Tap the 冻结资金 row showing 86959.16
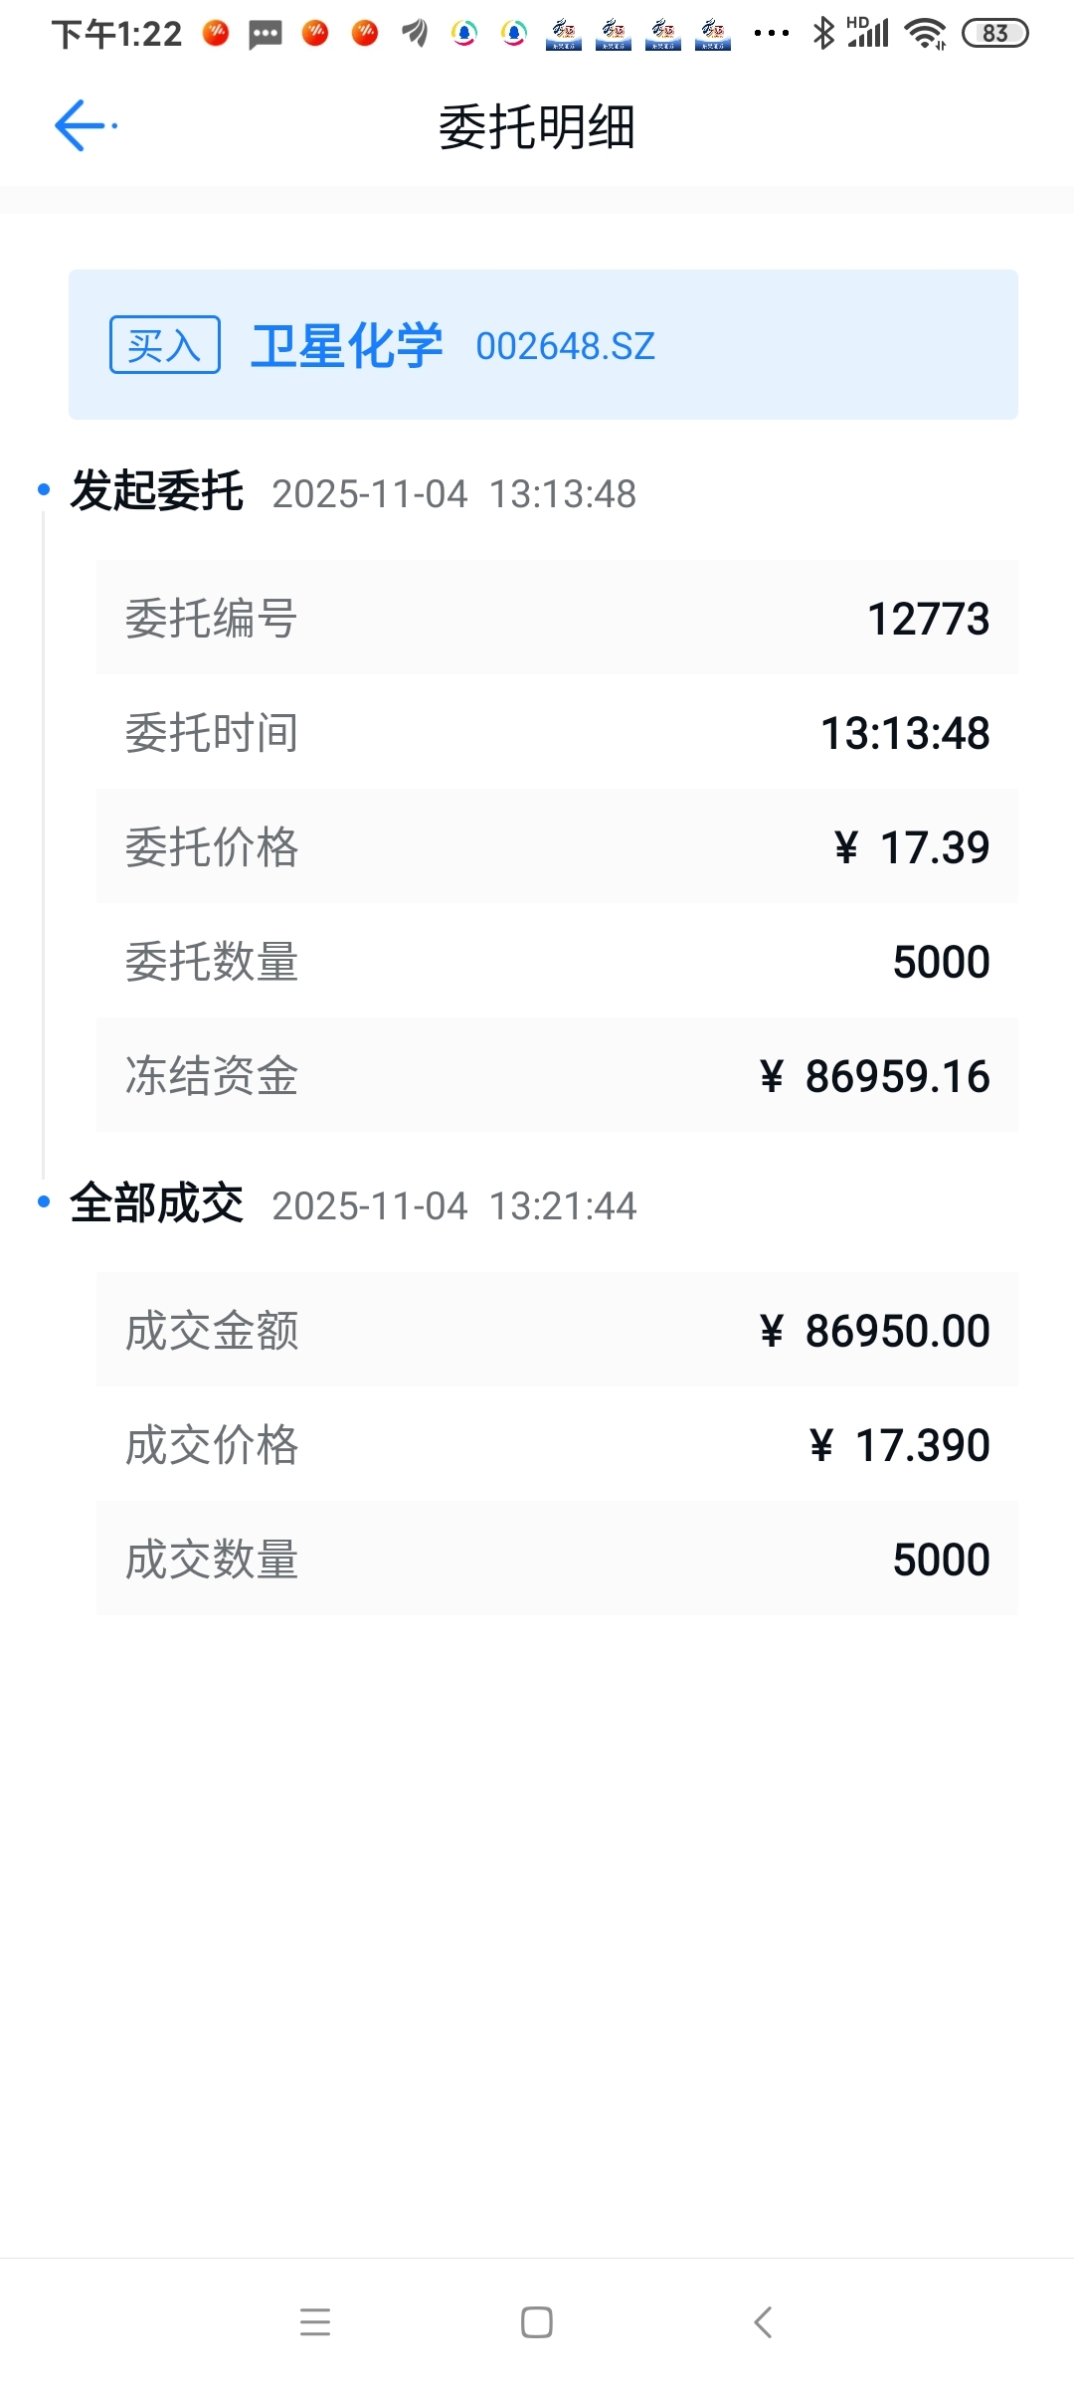Image resolution: width=1074 pixels, height=2387 pixels. point(557,1075)
